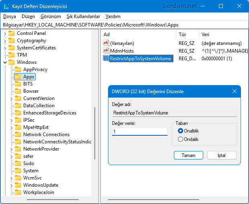Click the (Varsayılan) value's string icon

click(106, 43)
